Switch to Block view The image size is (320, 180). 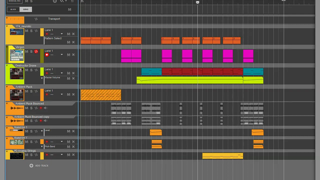click(x=13, y=9)
